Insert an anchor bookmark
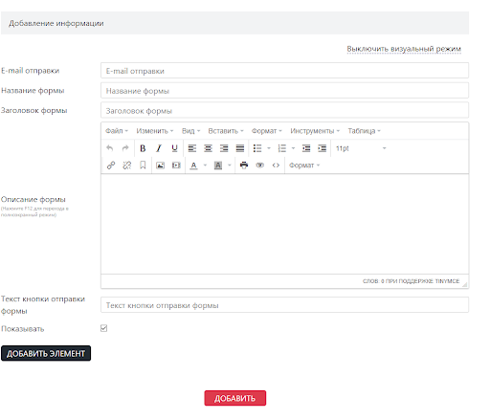The width and height of the screenshot is (490, 420). click(x=143, y=166)
